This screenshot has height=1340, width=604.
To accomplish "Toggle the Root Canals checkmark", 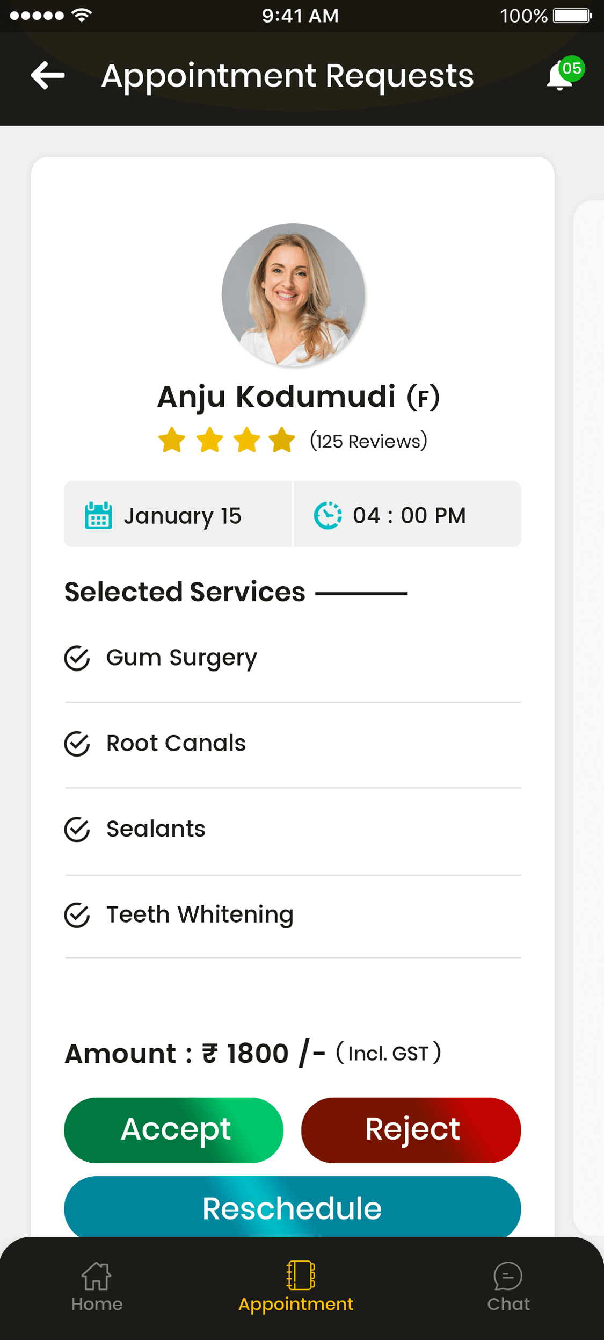I will coord(77,744).
